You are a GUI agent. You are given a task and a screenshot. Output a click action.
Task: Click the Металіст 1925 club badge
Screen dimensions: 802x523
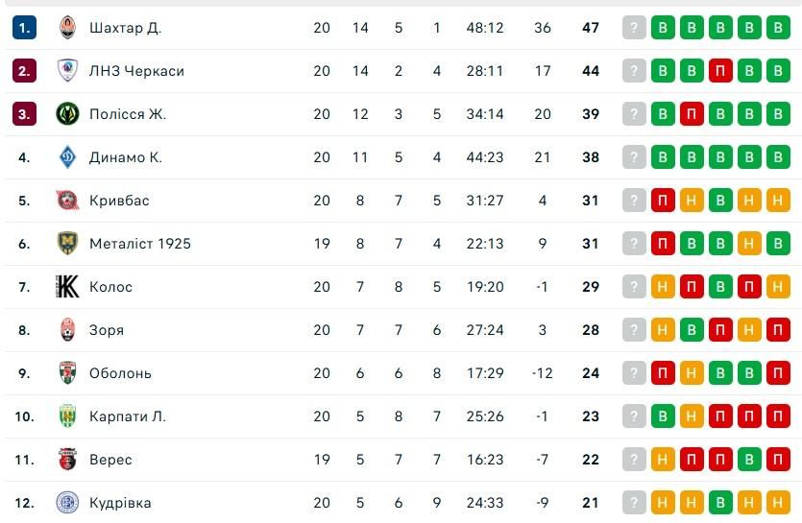(67, 244)
